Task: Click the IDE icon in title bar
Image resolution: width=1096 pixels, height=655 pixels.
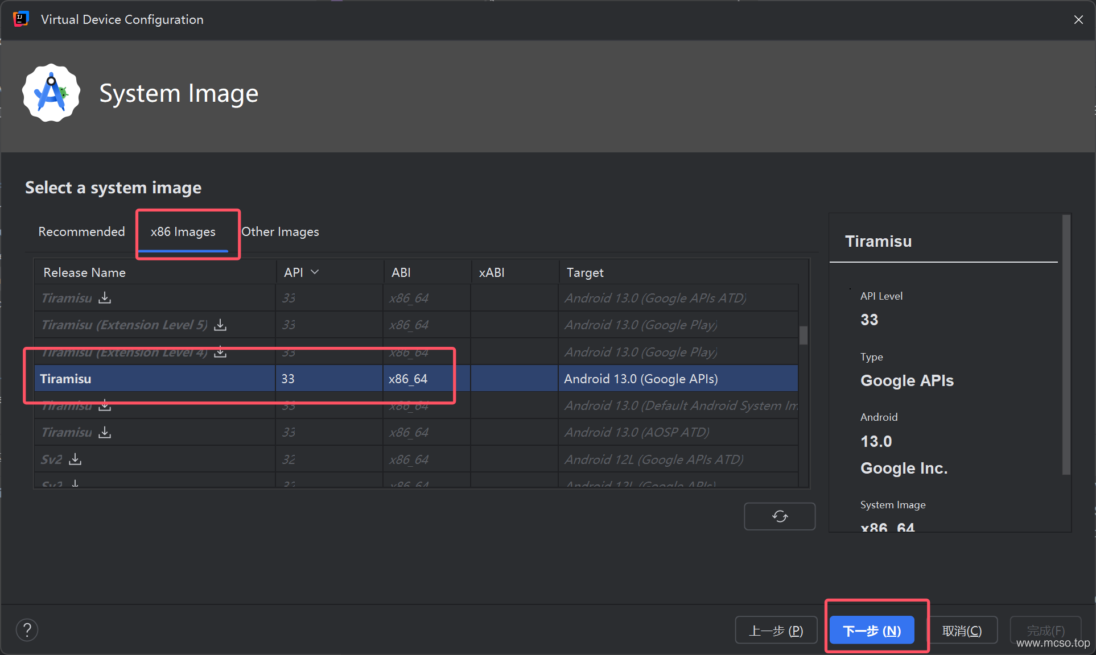Action: 21,19
